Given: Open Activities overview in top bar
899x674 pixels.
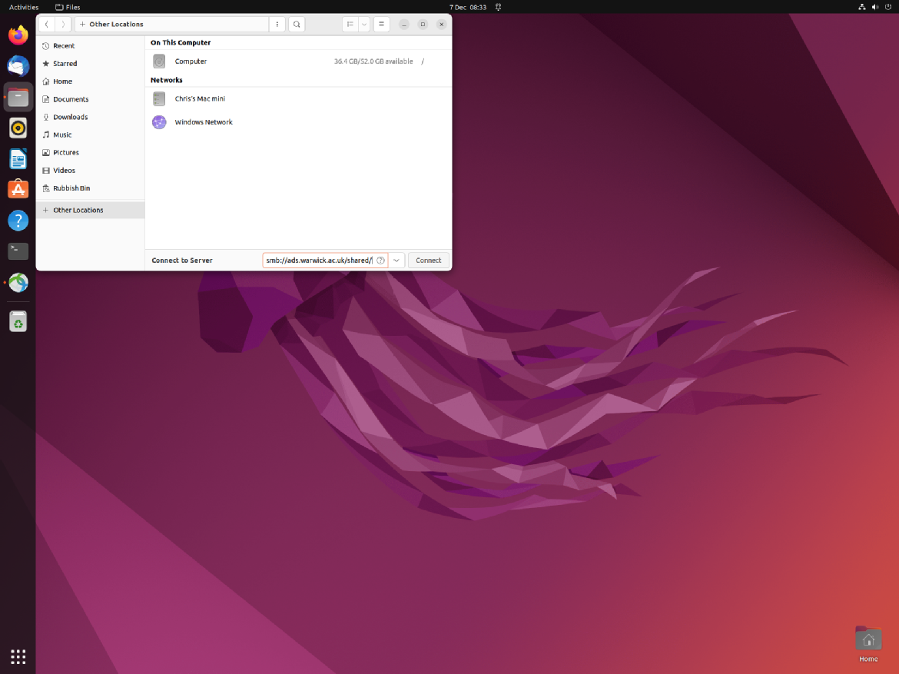Looking at the screenshot, I should tap(24, 7).
